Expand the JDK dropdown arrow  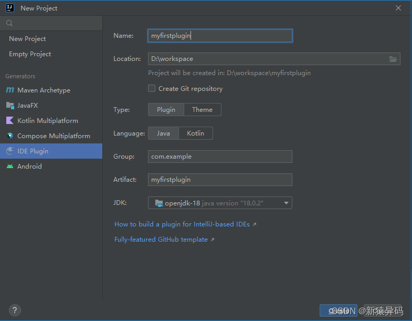coord(286,203)
